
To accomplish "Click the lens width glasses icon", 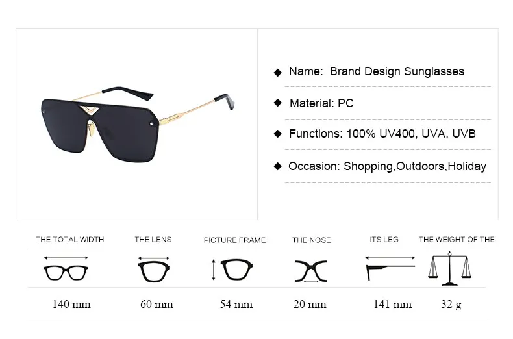I will point(154,270).
